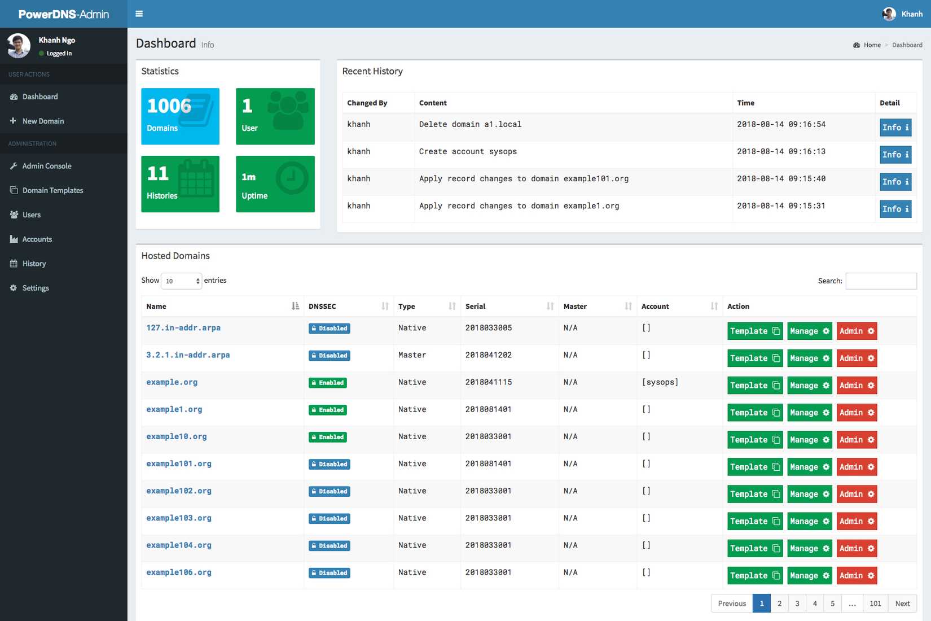
Task: Enable DNSSEC for example101.org
Action: coord(329,464)
